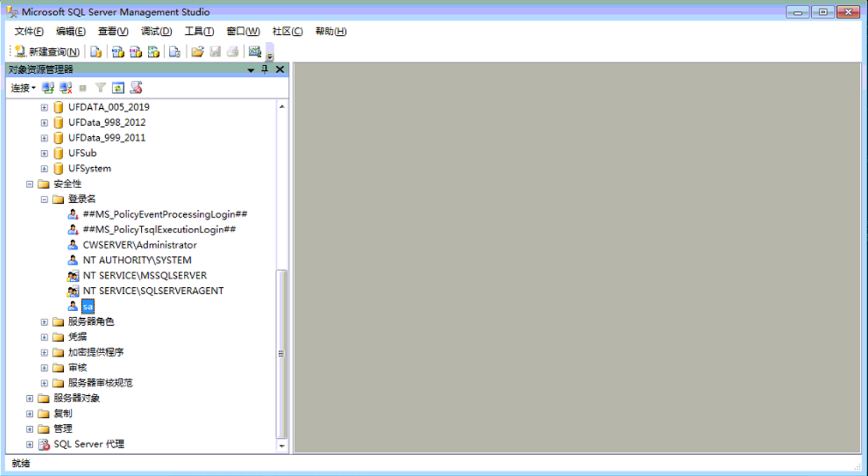Click the Open File folder icon
The image size is (868, 476).
pos(198,52)
